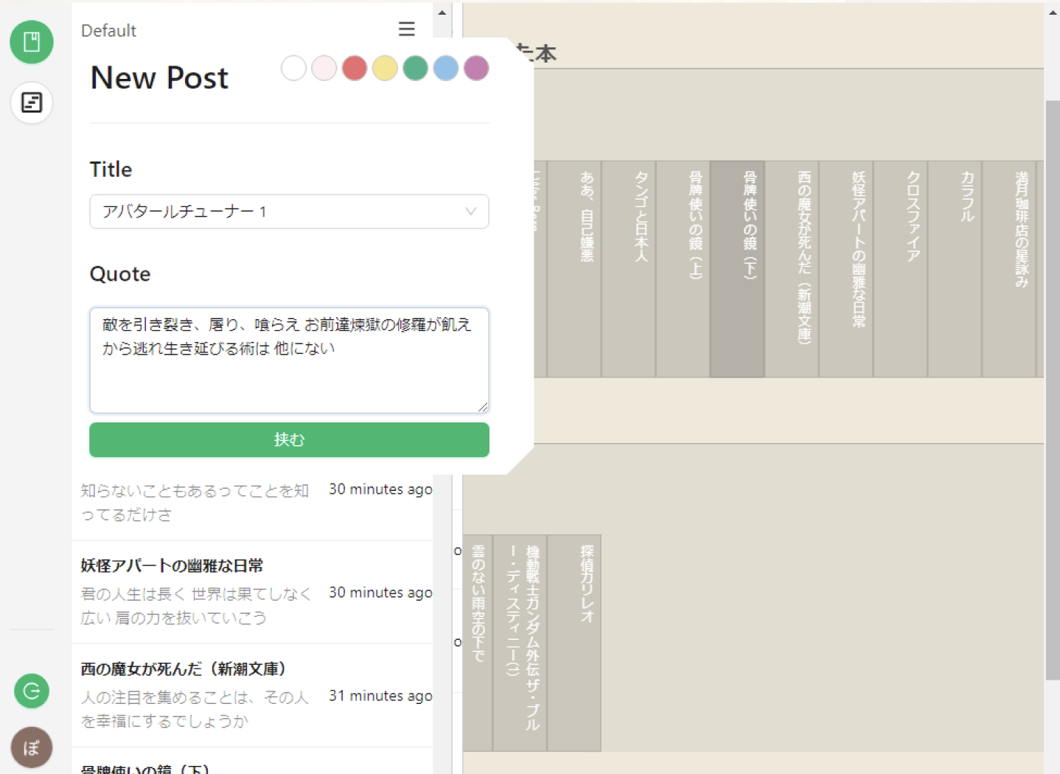This screenshot has width=1060, height=774.
Task: Click the 31 minutes ago timestamp
Action: pos(380,696)
